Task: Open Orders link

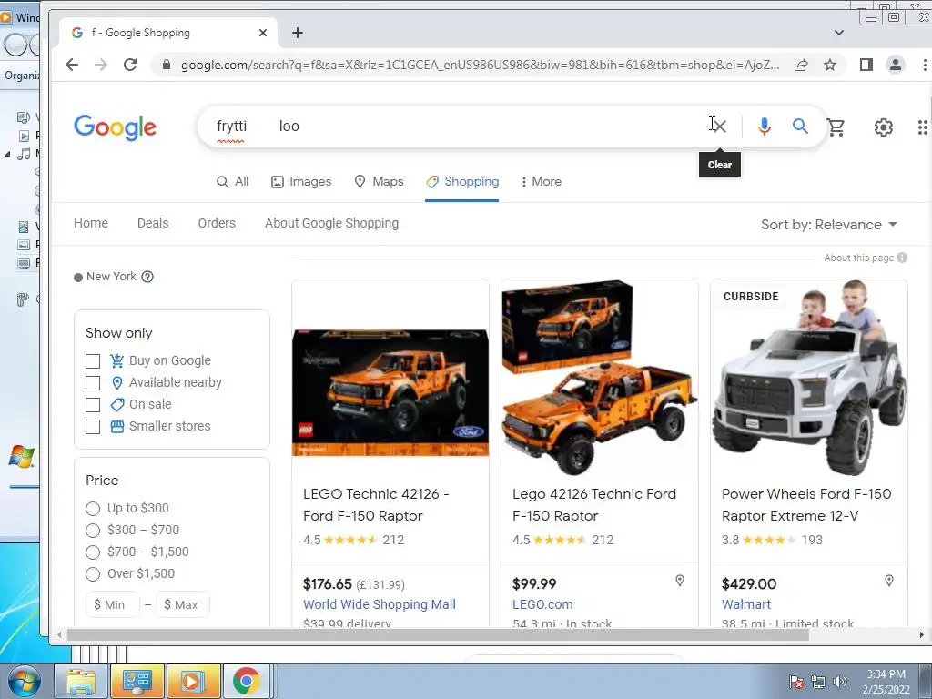Action: tap(217, 223)
